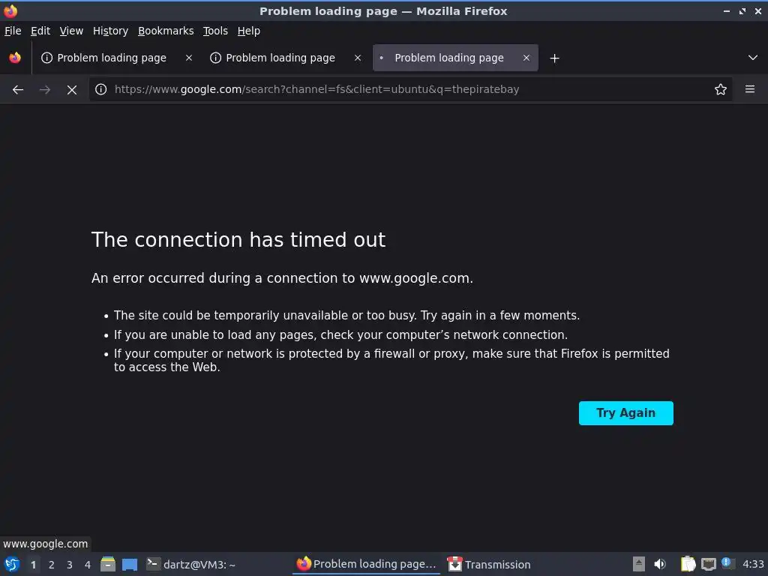Go forward one page

click(x=45, y=89)
